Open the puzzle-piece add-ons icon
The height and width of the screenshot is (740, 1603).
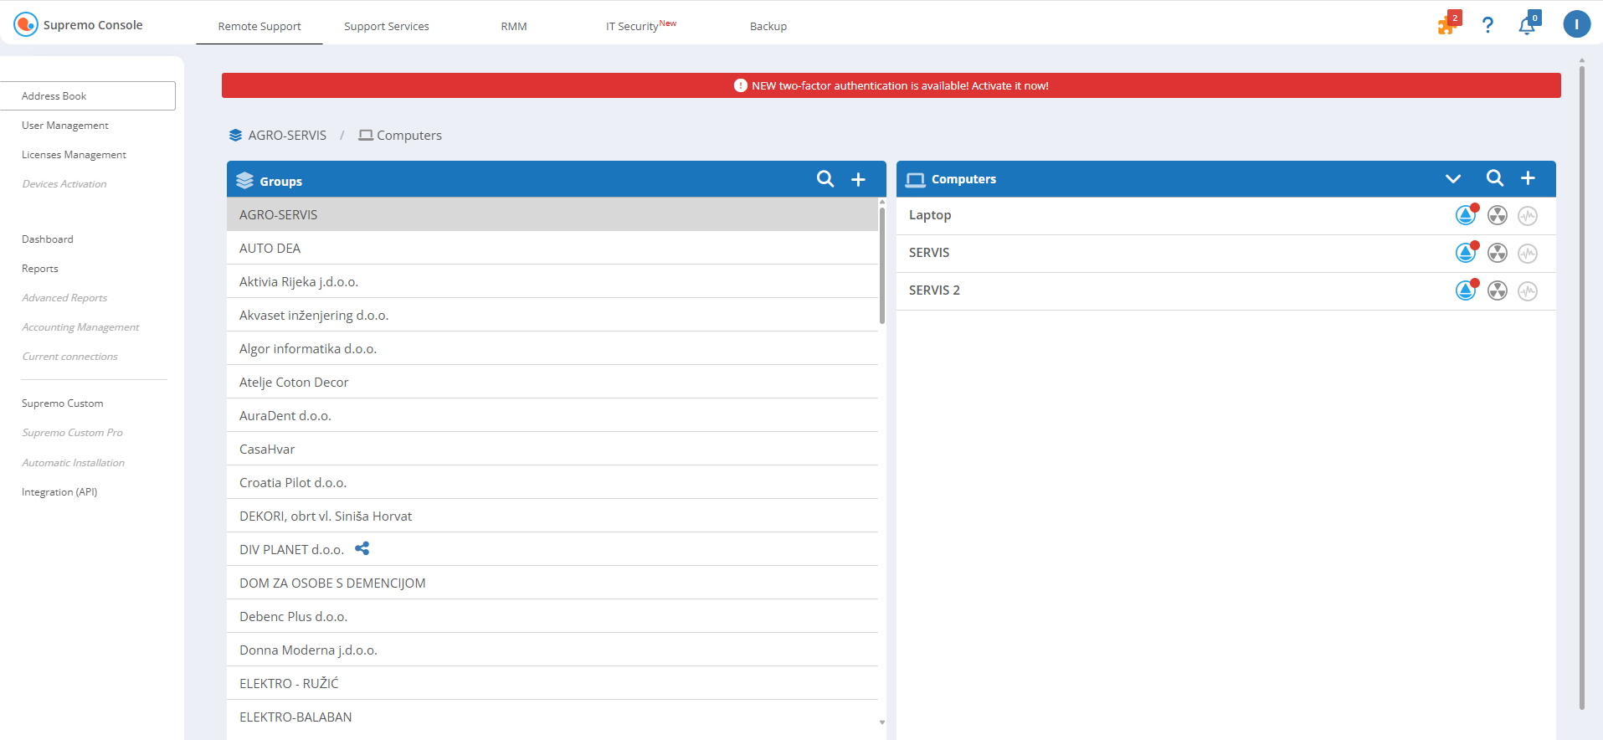tap(1446, 25)
